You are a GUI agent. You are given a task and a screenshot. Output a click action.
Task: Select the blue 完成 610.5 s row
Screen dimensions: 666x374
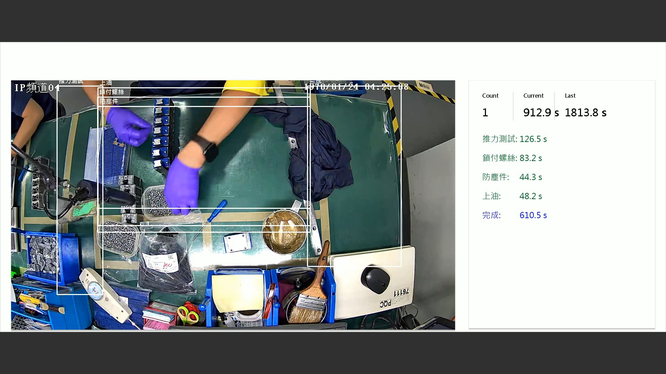(514, 215)
